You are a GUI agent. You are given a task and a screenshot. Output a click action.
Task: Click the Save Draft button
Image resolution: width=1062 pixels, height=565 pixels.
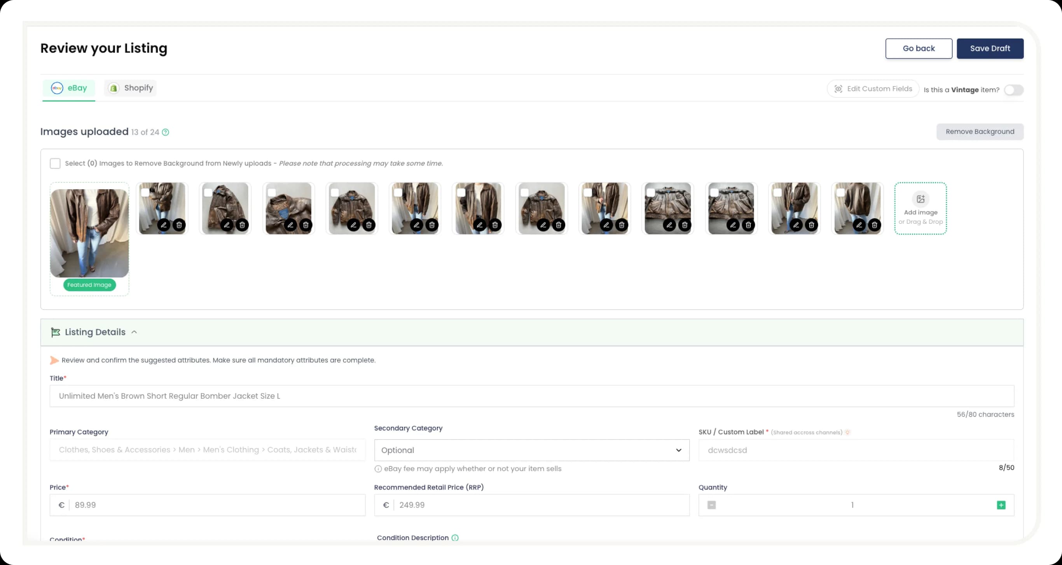pos(990,49)
